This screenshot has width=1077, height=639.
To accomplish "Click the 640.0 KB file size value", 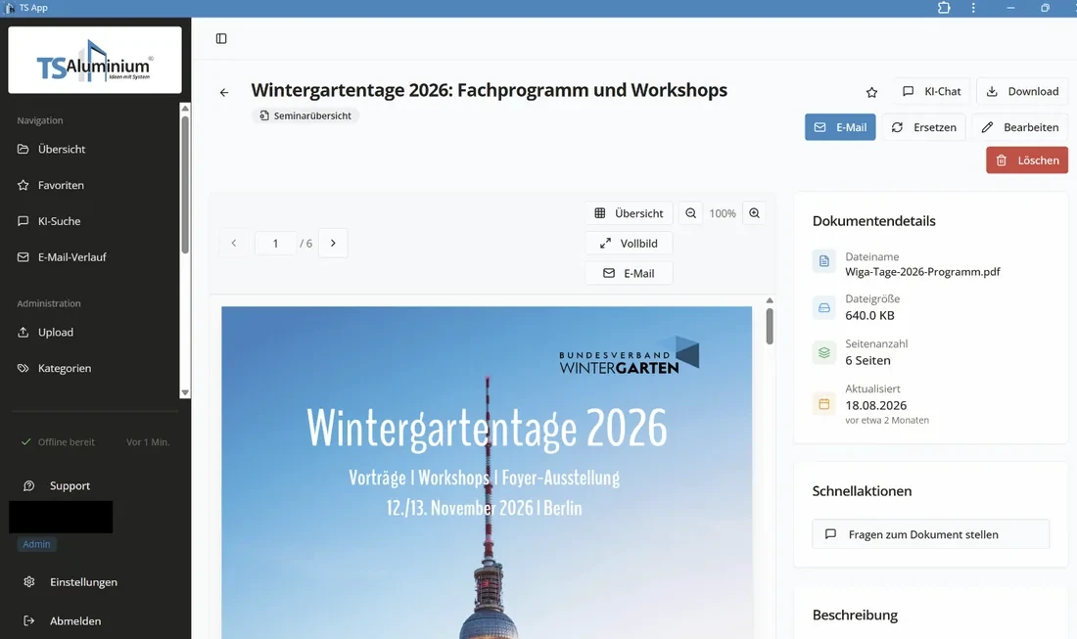I will point(869,316).
